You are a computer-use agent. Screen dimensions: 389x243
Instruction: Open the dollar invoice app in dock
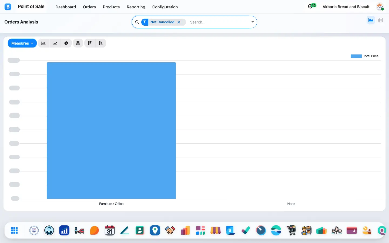(x=231, y=230)
